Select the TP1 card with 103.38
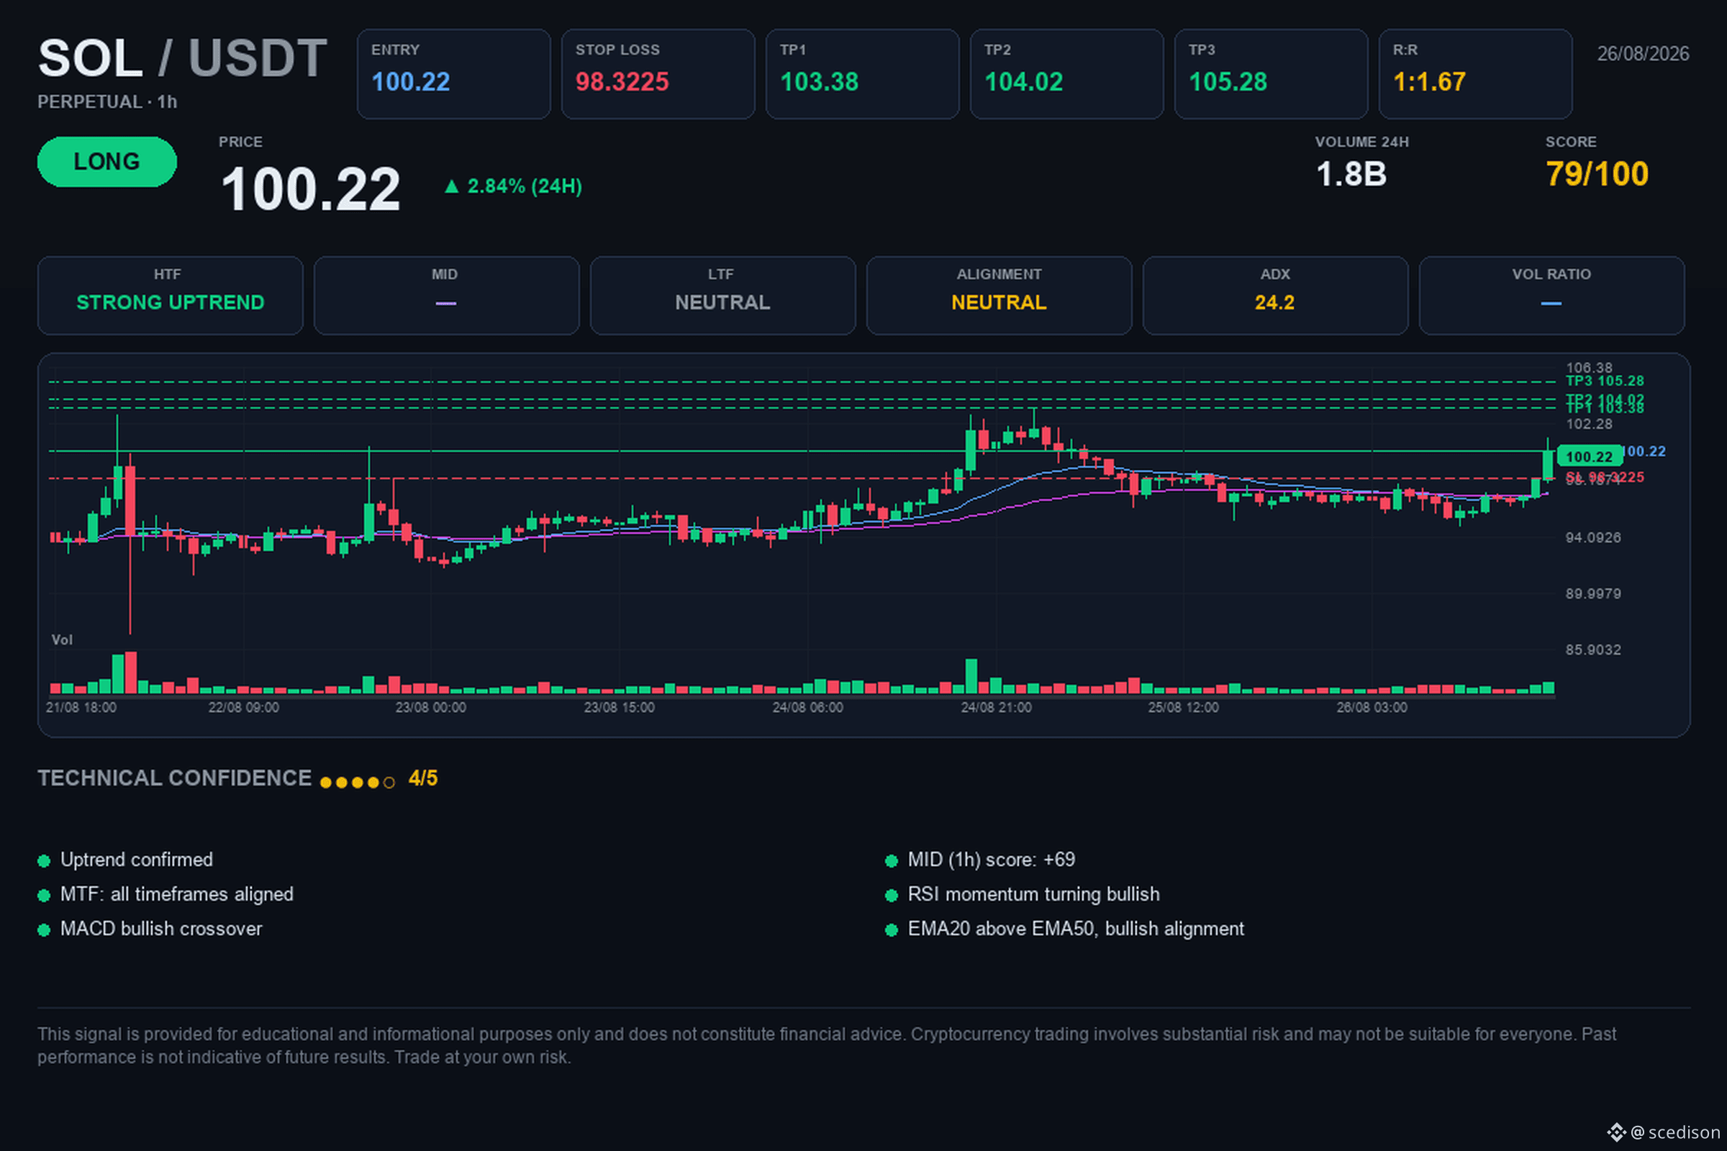The height and width of the screenshot is (1151, 1727). 862,74
